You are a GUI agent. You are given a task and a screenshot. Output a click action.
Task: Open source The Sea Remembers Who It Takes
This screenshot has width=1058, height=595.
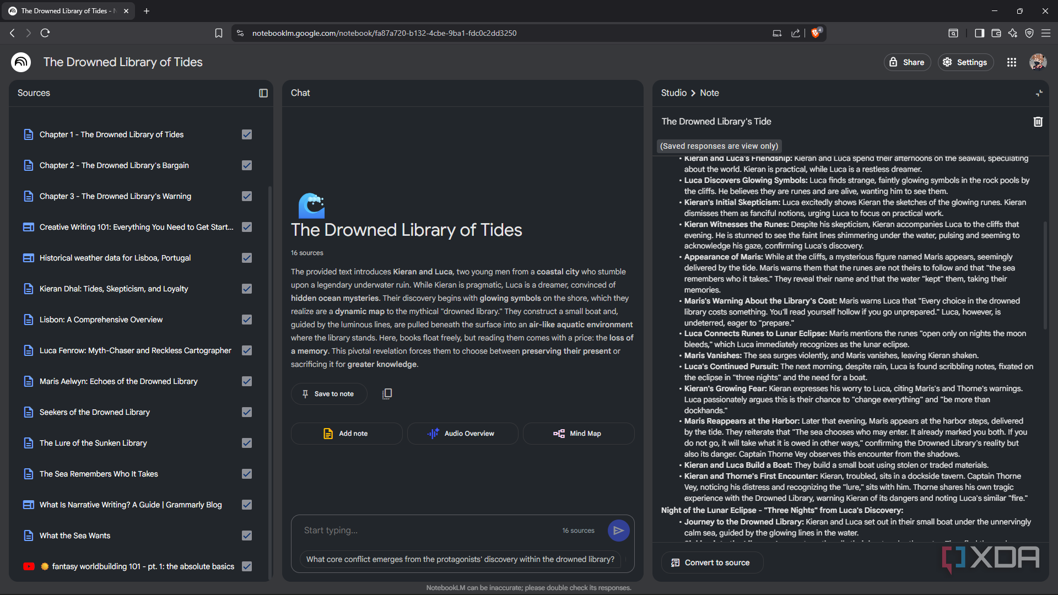click(99, 474)
